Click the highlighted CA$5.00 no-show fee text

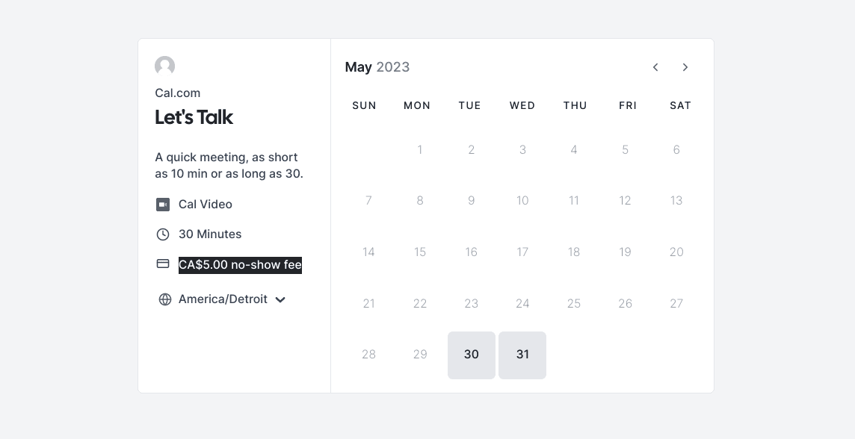pyautogui.click(x=240, y=265)
